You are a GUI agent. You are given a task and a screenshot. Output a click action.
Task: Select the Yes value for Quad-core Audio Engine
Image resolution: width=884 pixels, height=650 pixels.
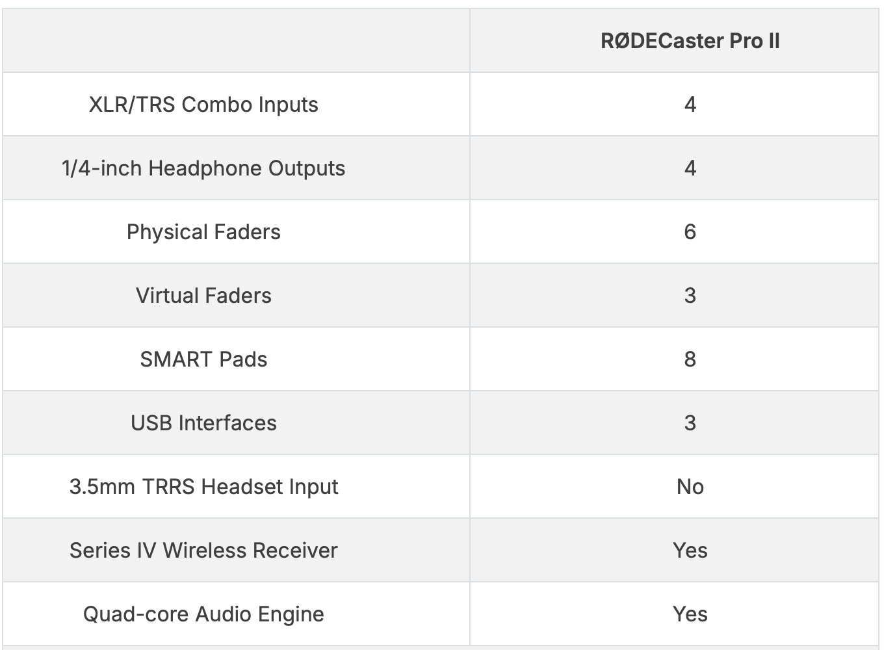(x=690, y=614)
